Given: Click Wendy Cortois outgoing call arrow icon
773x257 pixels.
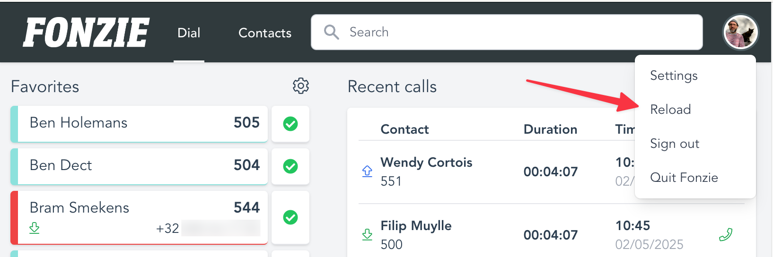Looking at the screenshot, I should click(367, 171).
